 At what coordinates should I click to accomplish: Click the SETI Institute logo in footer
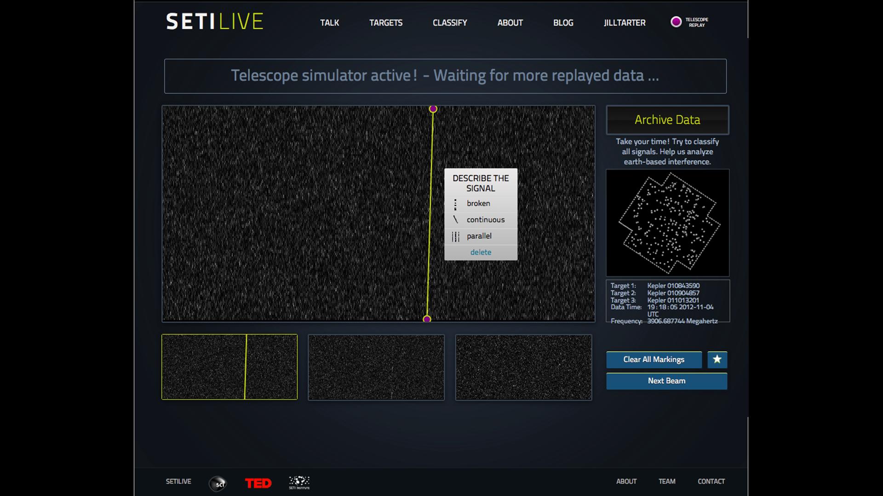coord(299,482)
